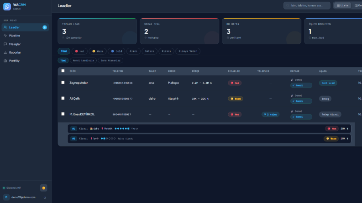Open the Sıcak Deal stat card
Screen dimensions: 362x203
pos(179,31)
